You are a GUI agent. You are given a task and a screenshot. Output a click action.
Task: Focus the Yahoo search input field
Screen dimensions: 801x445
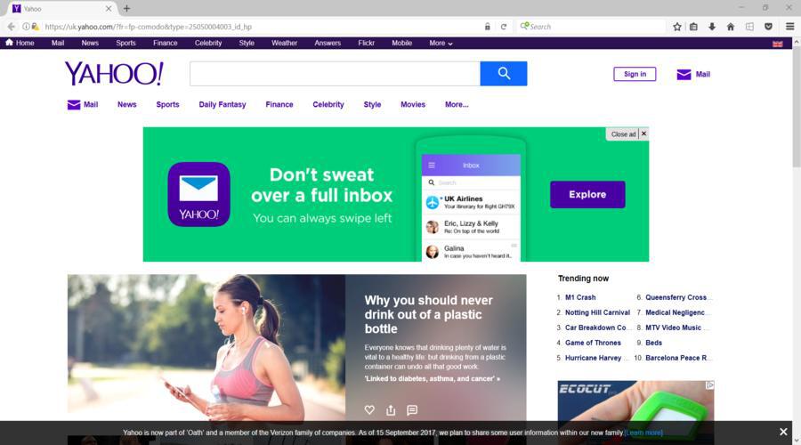tap(335, 74)
